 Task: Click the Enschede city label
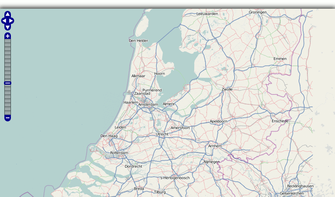coord(280,121)
